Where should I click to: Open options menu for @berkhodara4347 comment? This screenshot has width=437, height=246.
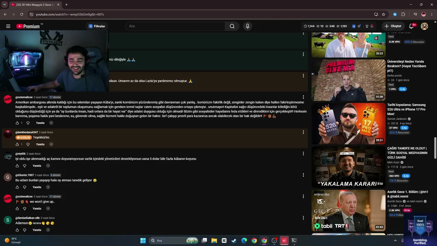[303, 132]
